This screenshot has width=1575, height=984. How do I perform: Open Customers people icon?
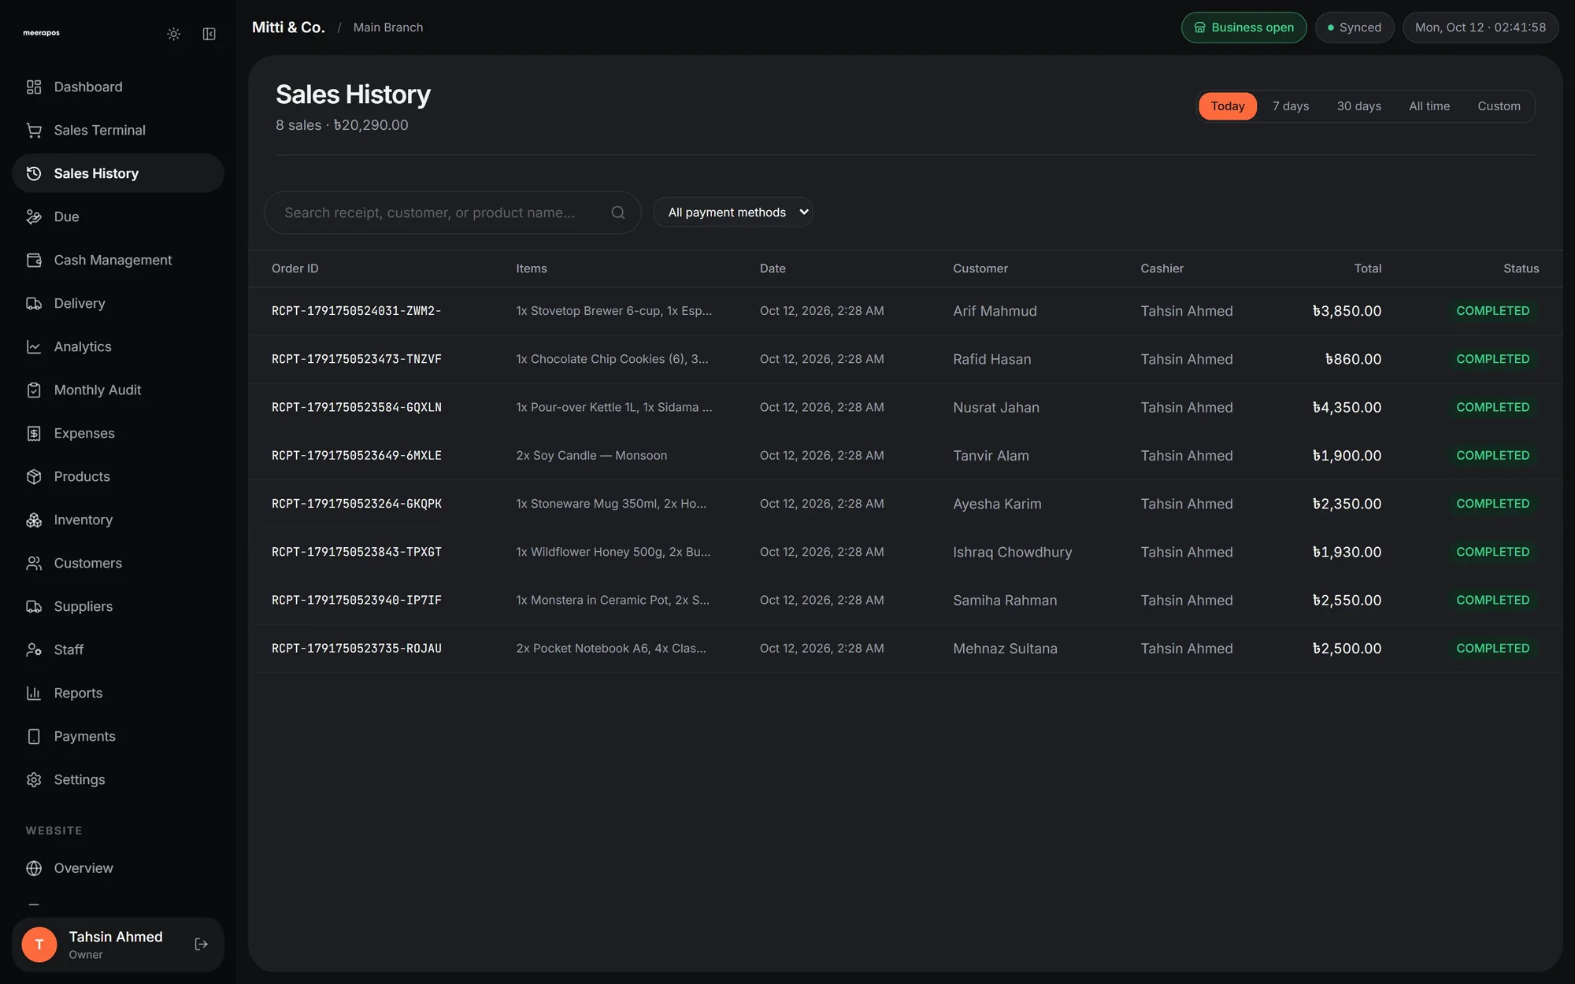point(34,563)
